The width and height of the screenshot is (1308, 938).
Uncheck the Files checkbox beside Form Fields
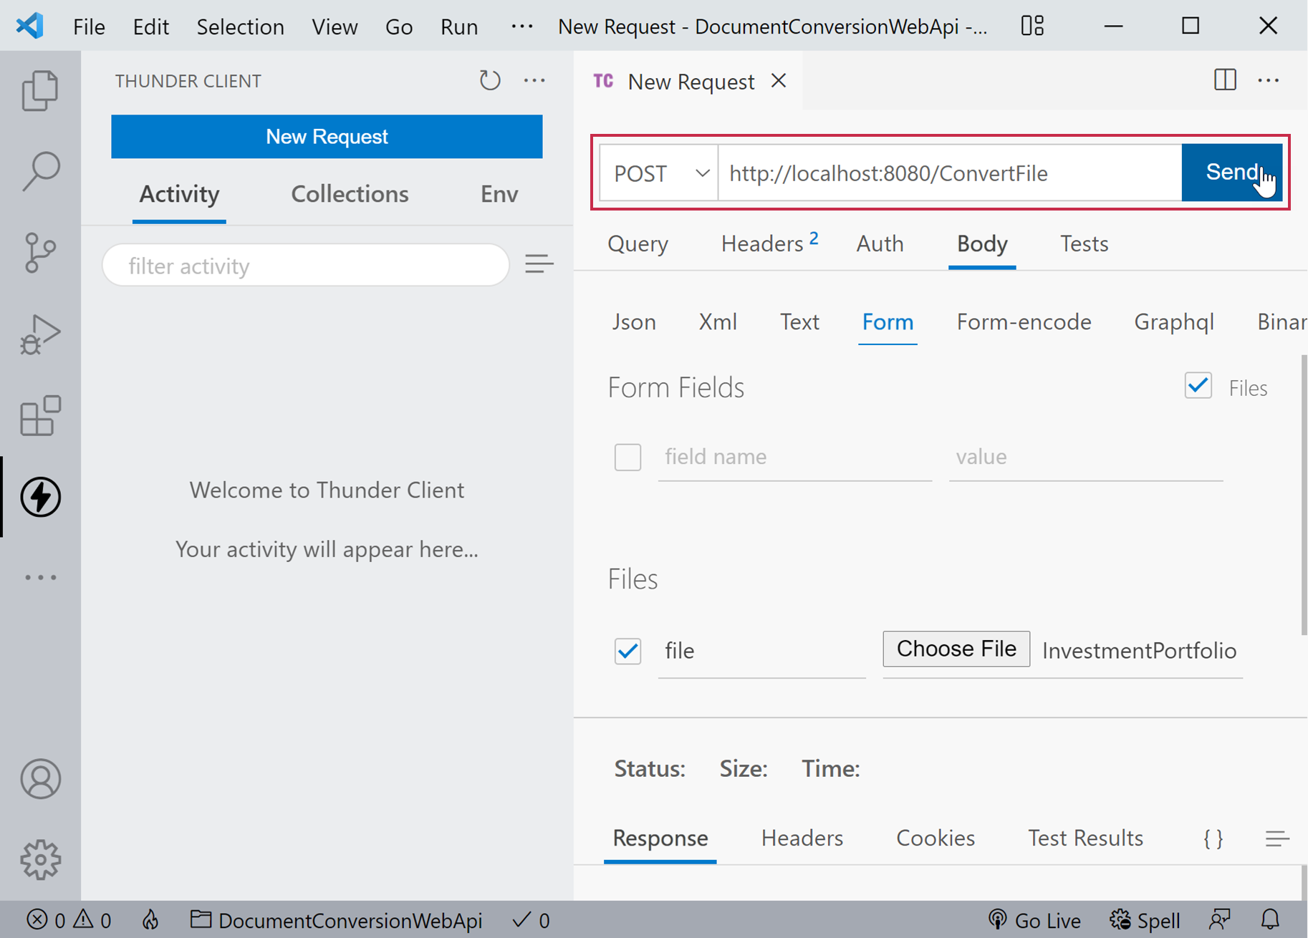pyautogui.click(x=1198, y=387)
